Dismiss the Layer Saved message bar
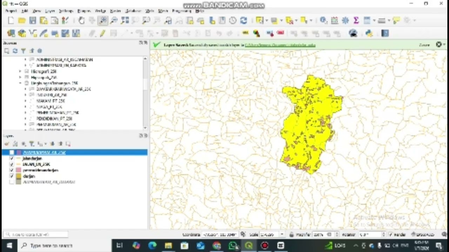This screenshot has width=449, height=252. tap(439, 44)
